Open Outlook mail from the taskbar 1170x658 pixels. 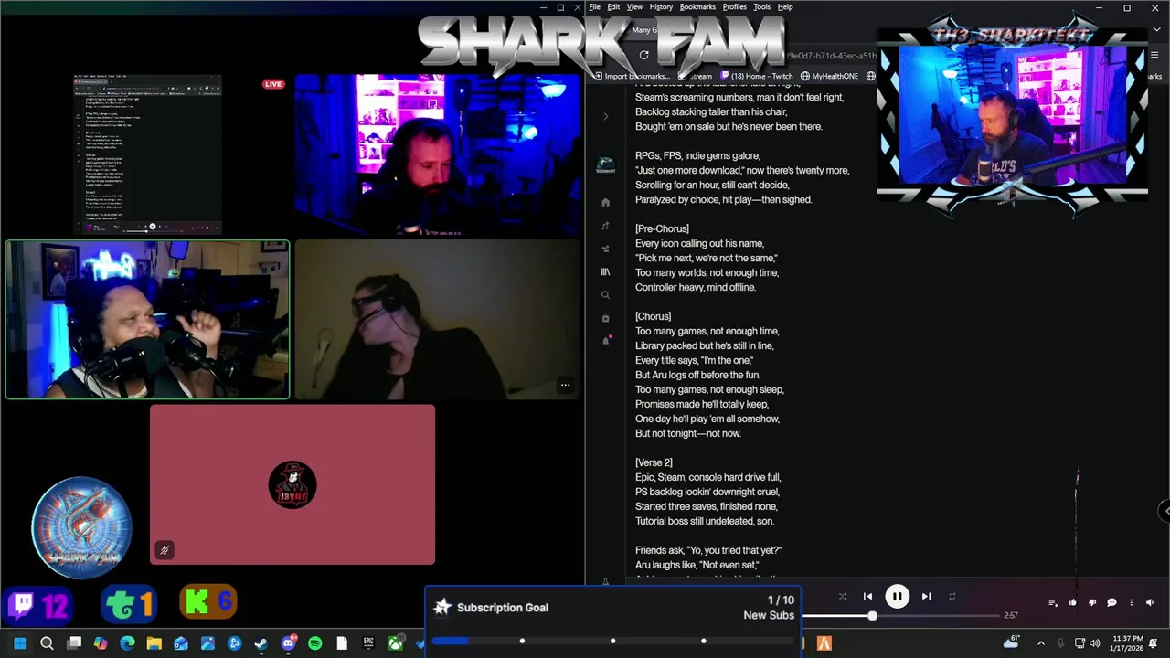click(x=181, y=643)
